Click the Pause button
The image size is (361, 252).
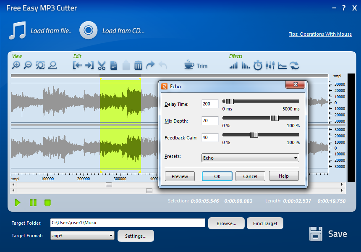33,203
